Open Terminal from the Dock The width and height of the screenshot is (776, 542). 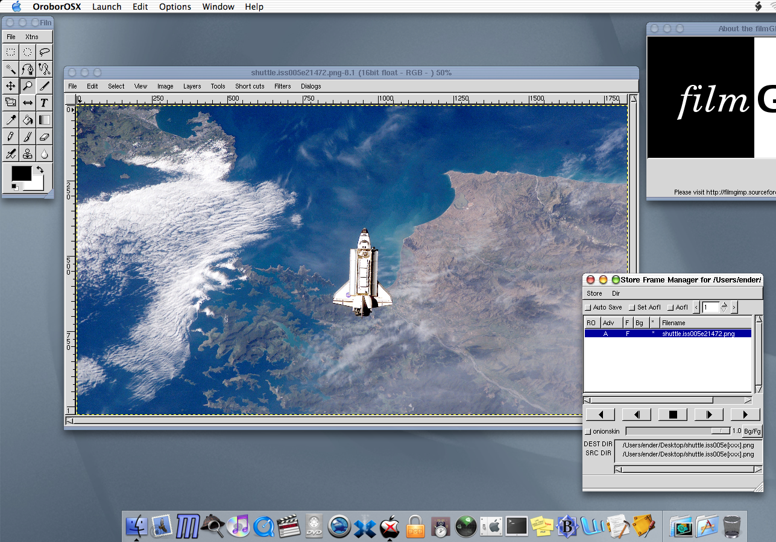click(517, 526)
